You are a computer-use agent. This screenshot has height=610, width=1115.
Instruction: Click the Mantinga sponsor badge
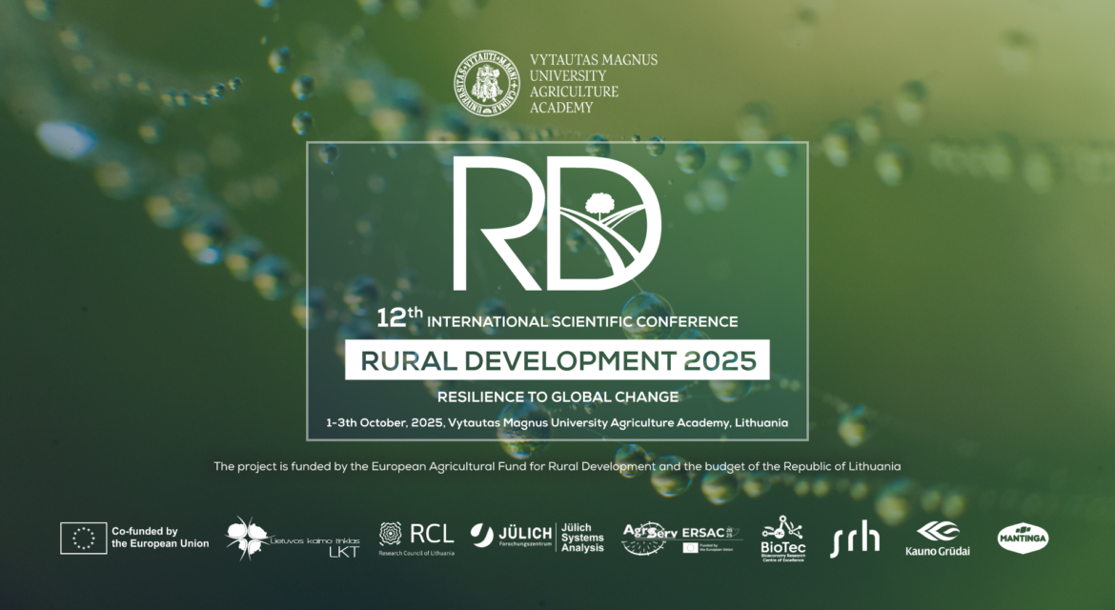1023,539
